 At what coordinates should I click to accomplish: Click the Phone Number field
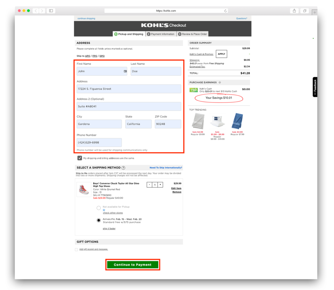(x=99, y=143)
